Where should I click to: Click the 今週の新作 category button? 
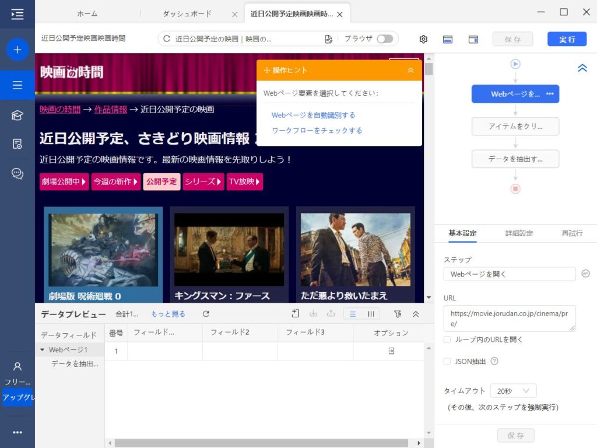tap(116, 181)
